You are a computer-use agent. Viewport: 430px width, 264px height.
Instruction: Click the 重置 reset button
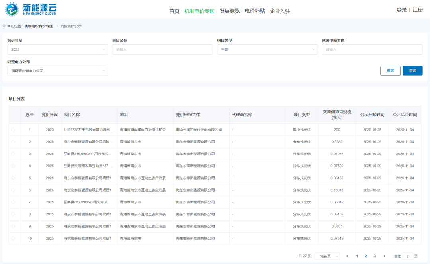pyautogui.click(x=390, y=70)
